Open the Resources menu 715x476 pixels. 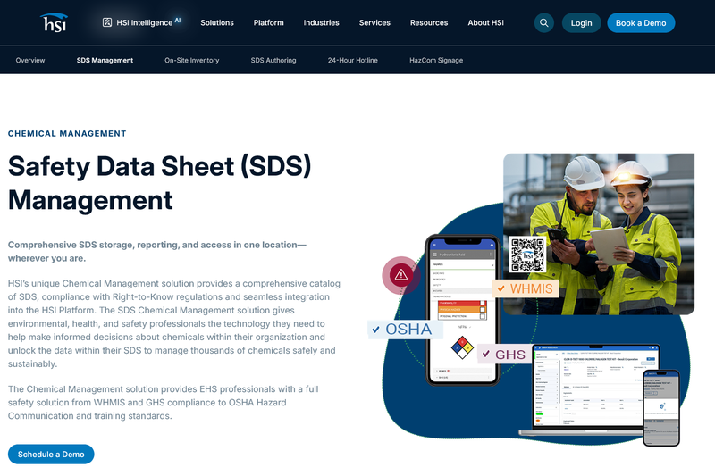(x=429, y=23)
